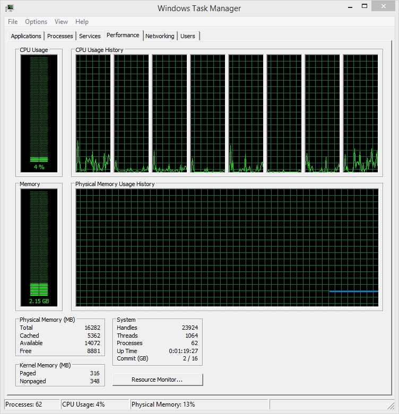Click the Threads value 1064
This screenshot has height=414, width=399.
[x=192, y=336]
